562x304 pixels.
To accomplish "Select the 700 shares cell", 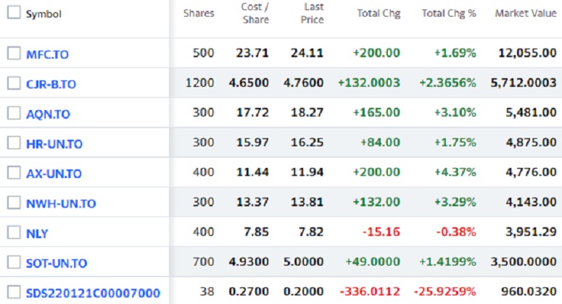I will (203, 261).
